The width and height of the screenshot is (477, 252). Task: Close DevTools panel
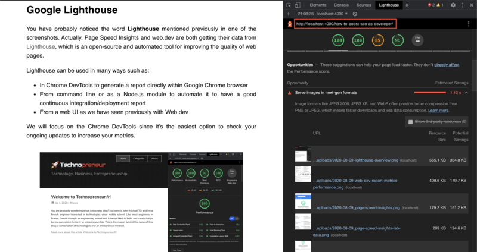[472, 5]
